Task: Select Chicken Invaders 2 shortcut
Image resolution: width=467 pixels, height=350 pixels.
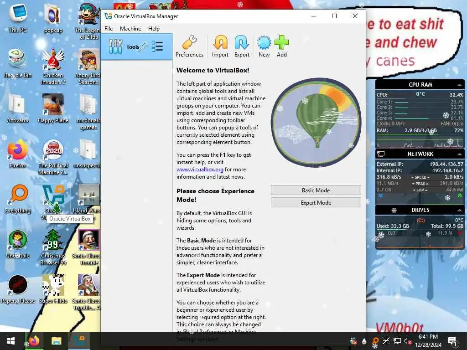Action: [53, 66]
